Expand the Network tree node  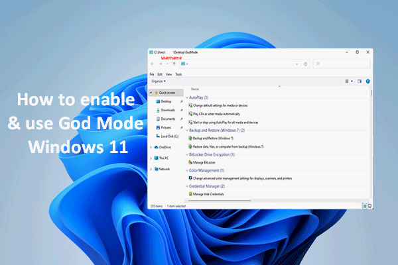click(x=151, y=169)
